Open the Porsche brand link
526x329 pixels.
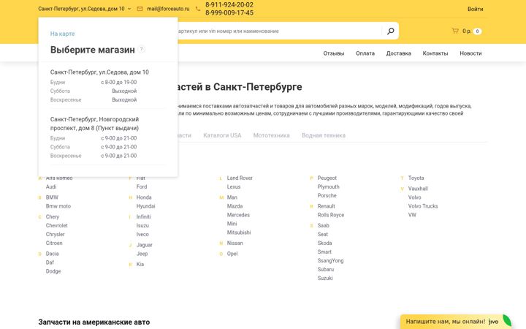[x=327, y=195]
